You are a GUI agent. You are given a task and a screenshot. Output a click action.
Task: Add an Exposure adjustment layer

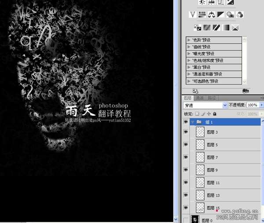pos(230,2)
